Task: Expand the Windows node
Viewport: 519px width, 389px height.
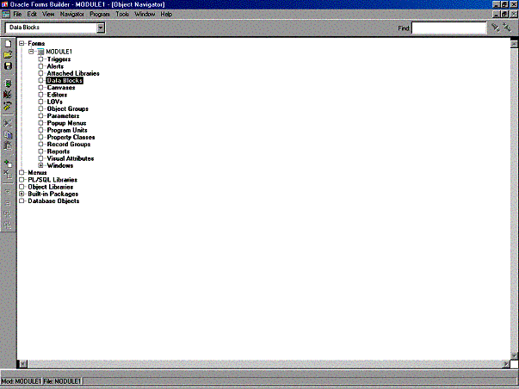Action: tap(40, 165)
